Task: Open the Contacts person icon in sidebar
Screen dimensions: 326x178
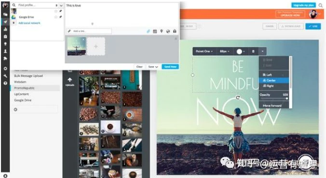Action: tap(5, 51)
